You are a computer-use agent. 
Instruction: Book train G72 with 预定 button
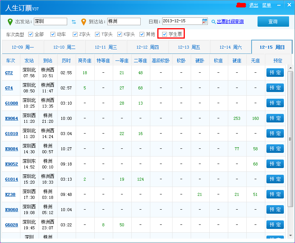[x=275, y=73]
